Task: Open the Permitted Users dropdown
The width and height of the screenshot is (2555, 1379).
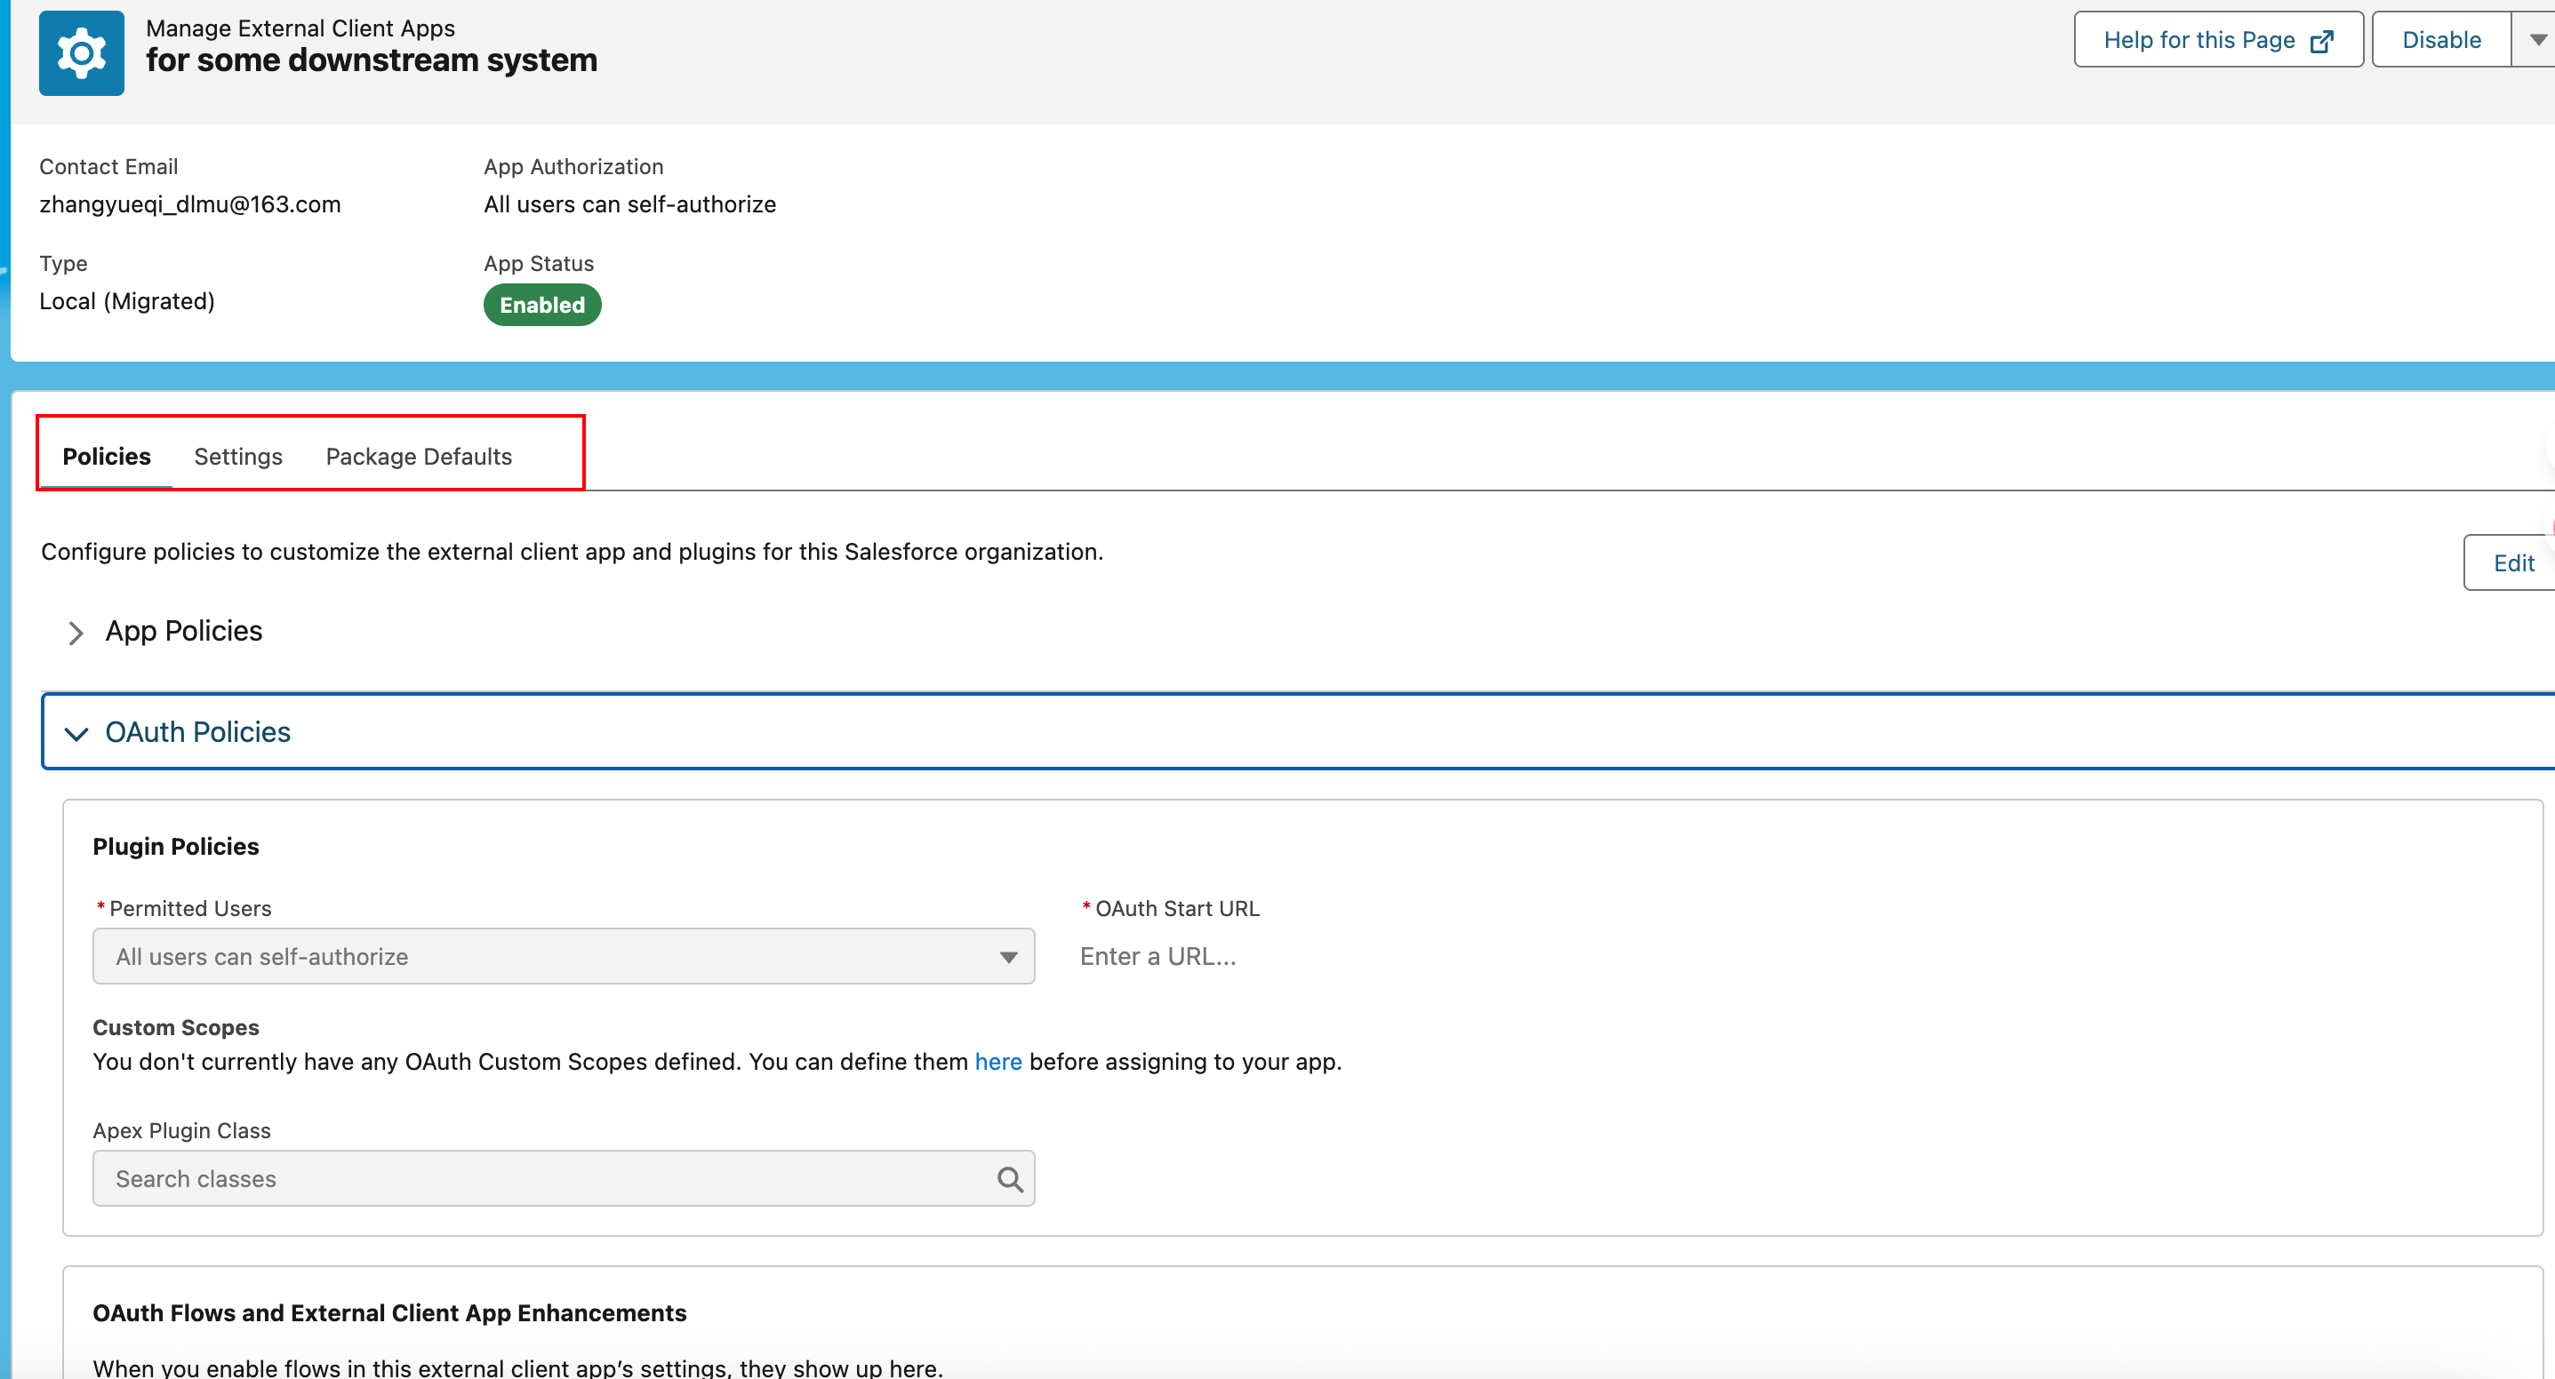Action: pos(563,957)
